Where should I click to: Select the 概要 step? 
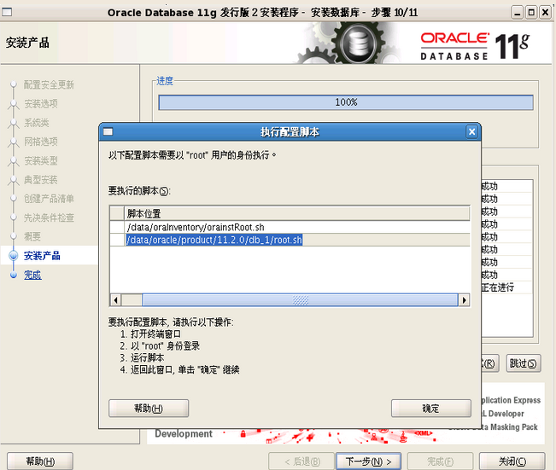[32, 236]
